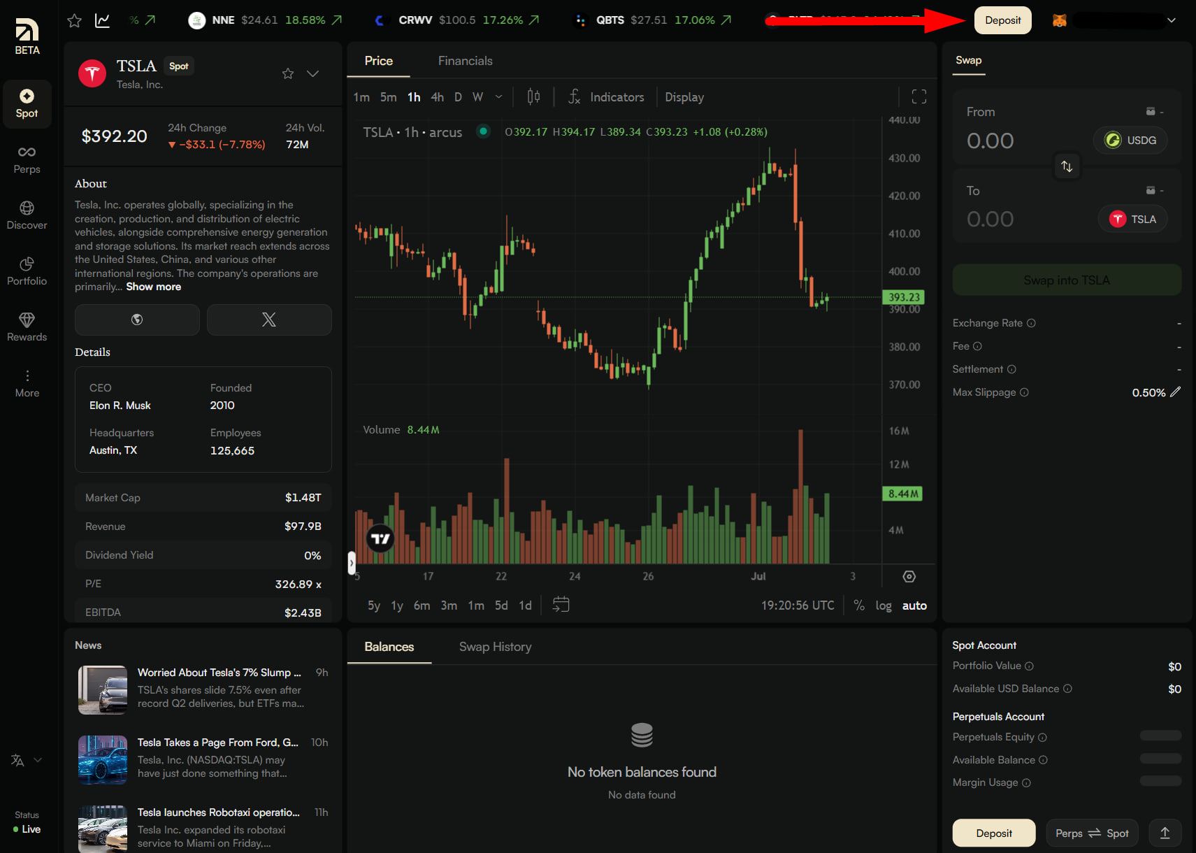Open the Rewards page
Image resolution: width=1196 pixels, height=853 pixels.
pos(27,327)
